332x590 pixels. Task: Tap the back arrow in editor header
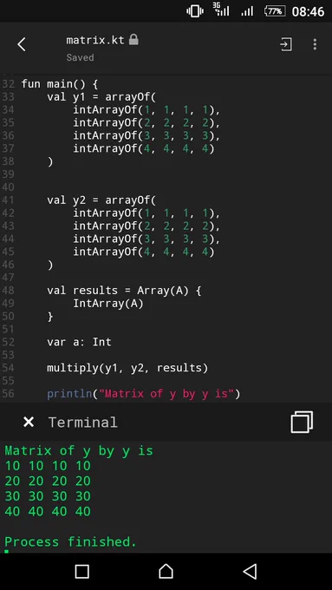click(22, 44)
